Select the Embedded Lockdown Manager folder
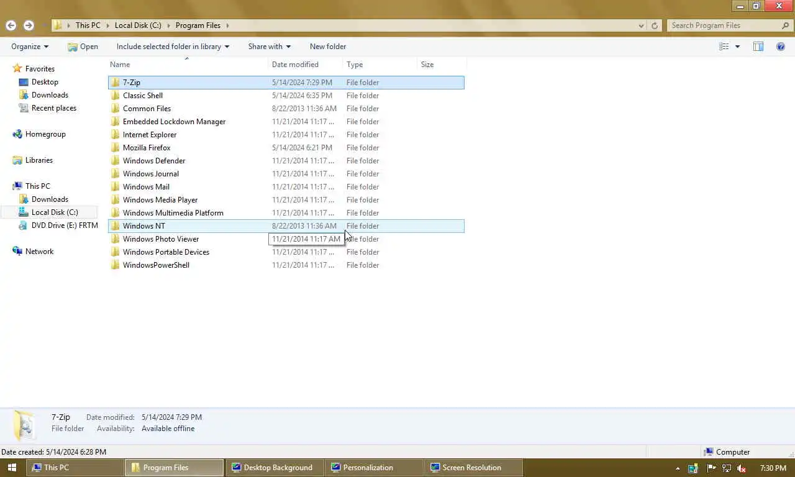The width and height of the screenshot is (795, 477). (286, 122)
